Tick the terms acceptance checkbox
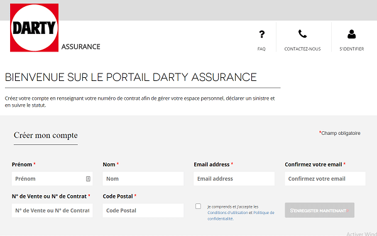Image resolution: width=377 pixels, height=236 pixels. click(198, 206)
